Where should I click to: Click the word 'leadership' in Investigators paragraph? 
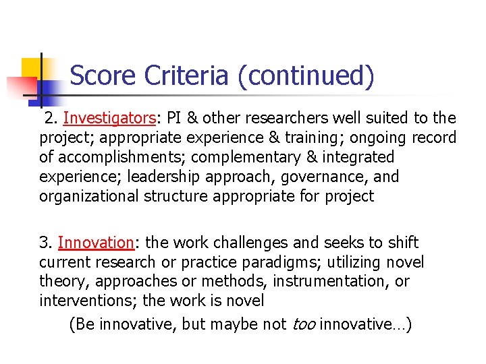[163, 177]
